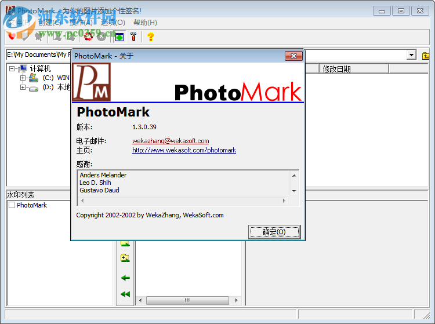Open the 帮助(H) menu

(x=145, y=23)
